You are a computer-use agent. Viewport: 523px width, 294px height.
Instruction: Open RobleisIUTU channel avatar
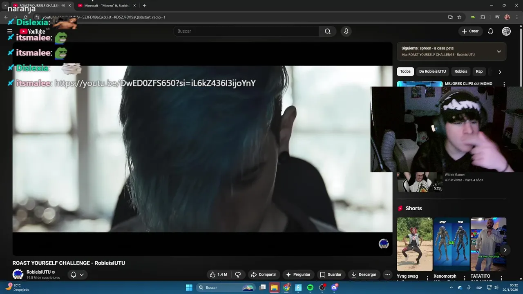tap(18, 274)
